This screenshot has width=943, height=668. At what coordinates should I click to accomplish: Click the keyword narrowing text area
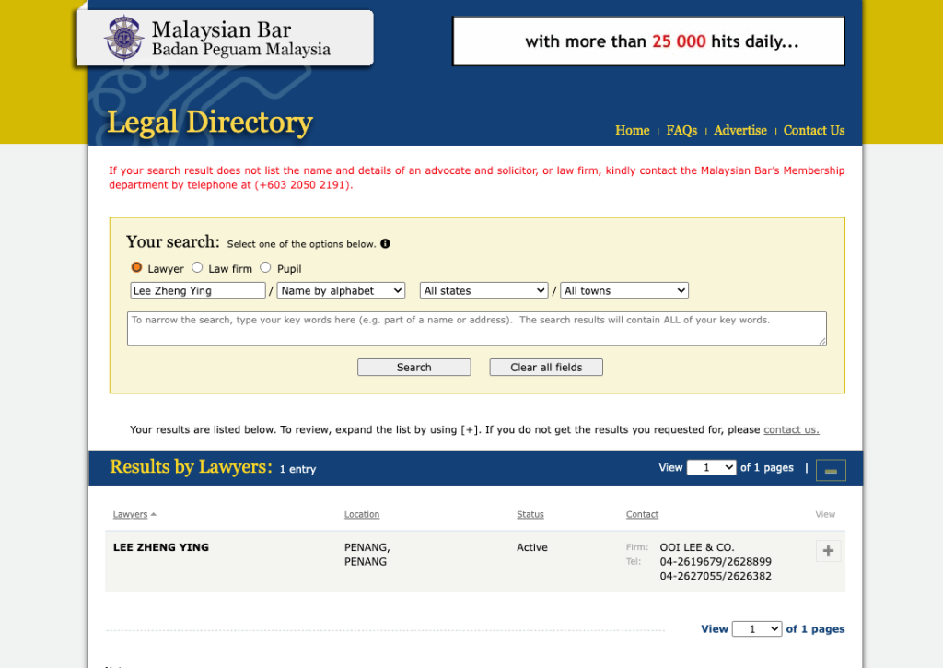[477, 329]
